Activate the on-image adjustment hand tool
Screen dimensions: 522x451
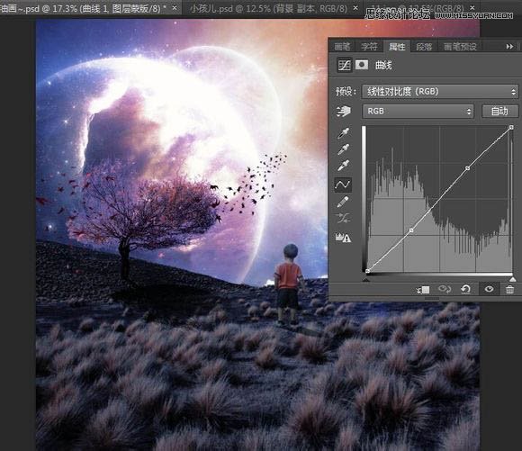(344, 112)
